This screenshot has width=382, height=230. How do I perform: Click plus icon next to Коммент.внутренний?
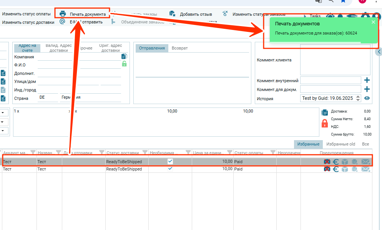367,80
